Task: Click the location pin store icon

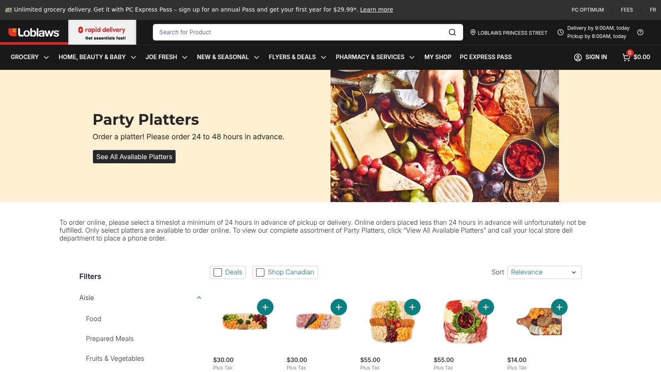Action: pos(473,32)
